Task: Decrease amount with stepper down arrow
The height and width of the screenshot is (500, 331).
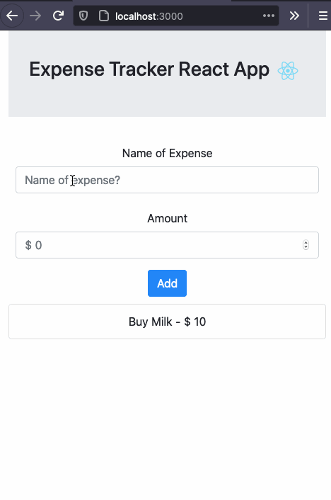Action: (x=306, y=247)
